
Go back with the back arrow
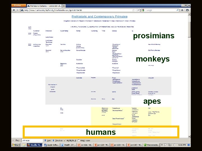tap(14, 10)
